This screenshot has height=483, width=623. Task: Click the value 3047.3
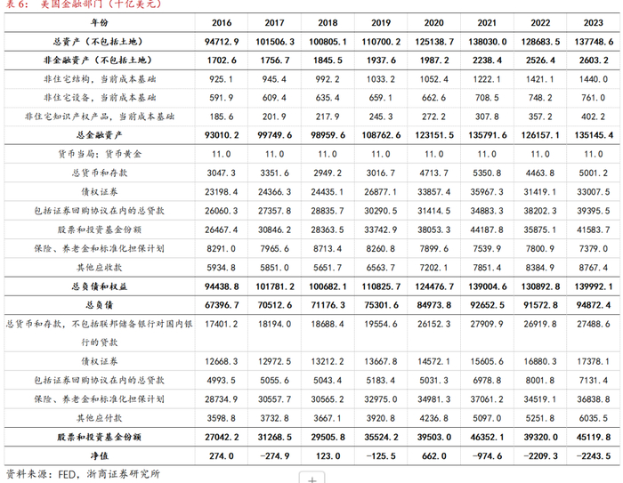click(222, 173)
